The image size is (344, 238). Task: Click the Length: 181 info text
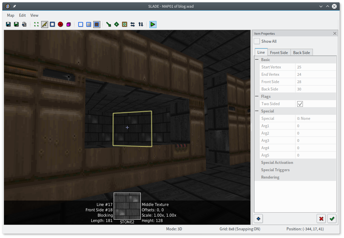pos(102,221)
